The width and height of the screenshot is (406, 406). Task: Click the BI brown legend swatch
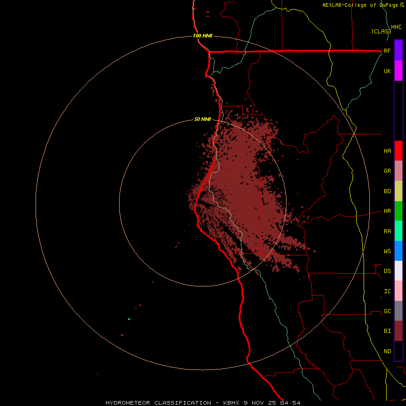pos(398,331)
